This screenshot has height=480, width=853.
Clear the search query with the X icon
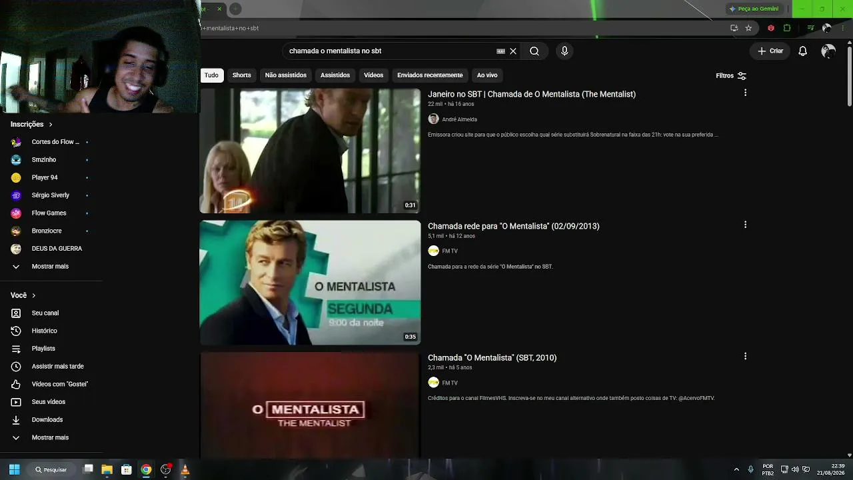[513, 51]
